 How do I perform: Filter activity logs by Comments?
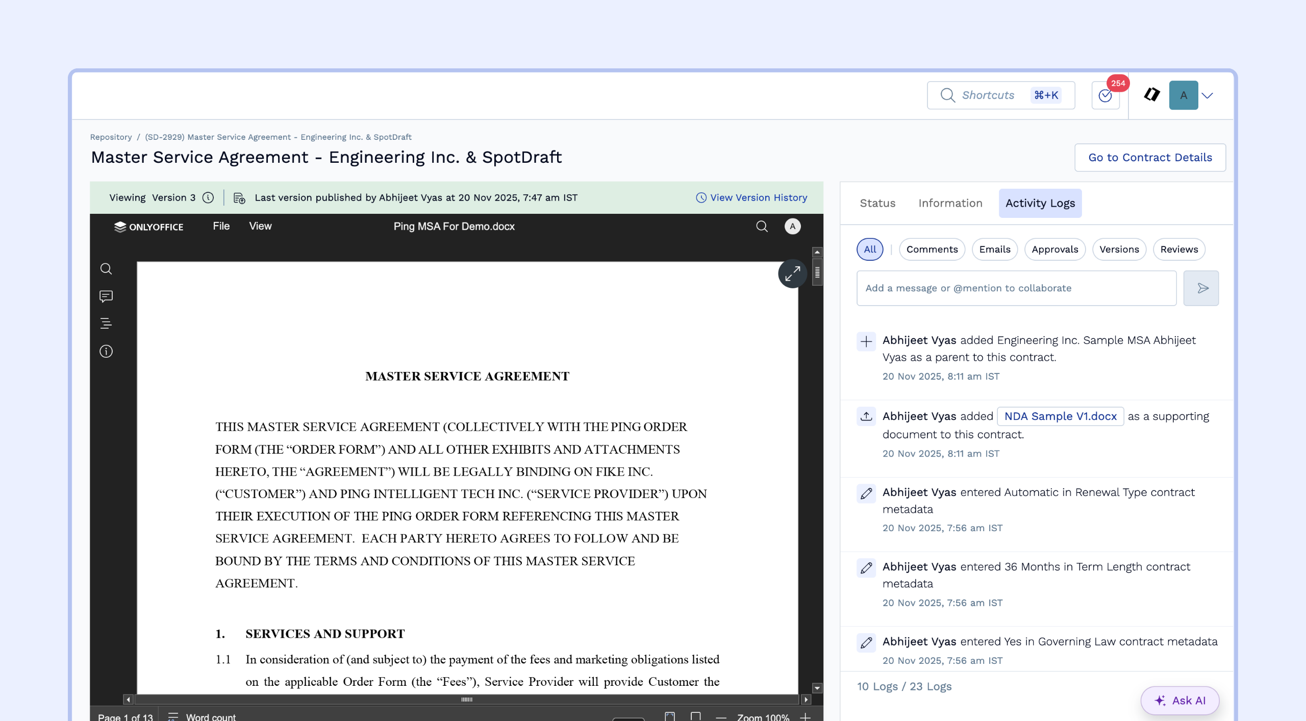tap(932, 250)
